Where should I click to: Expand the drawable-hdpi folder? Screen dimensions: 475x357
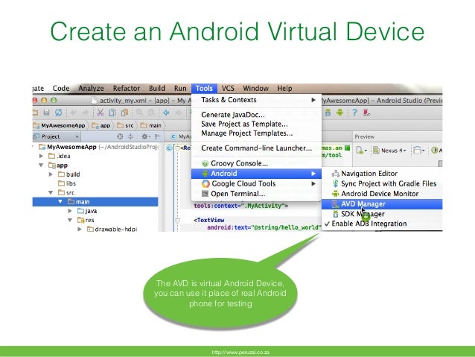pyautogui.click(x=80, y=229)
